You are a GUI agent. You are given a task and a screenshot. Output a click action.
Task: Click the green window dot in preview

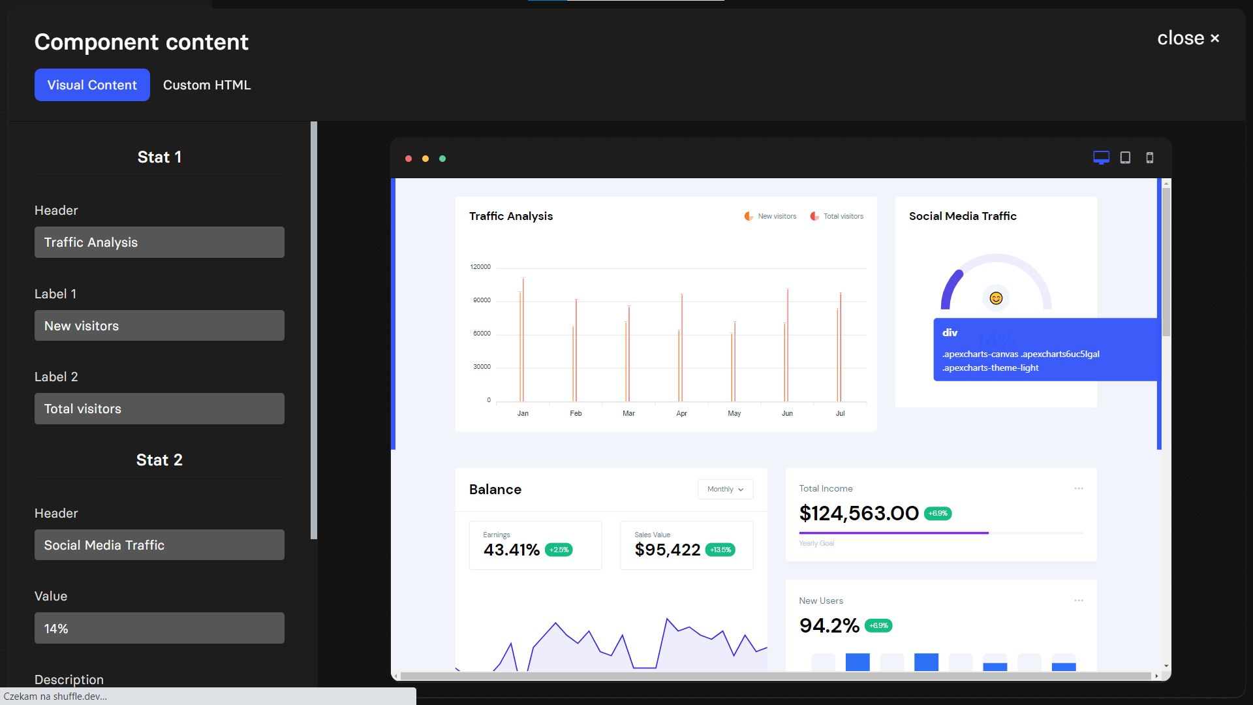[x=442, y=159]
